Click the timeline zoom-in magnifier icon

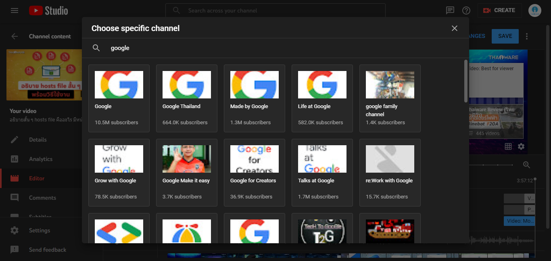[x=526, y=165]
